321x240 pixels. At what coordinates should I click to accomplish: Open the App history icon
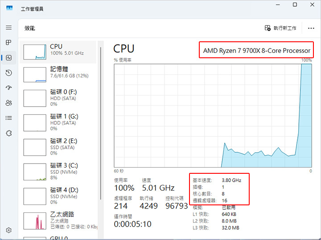[x=8, y=73]
